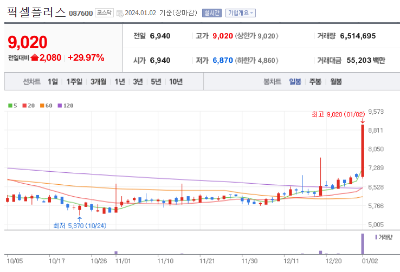
Task: Click the orange 60-day moving average swatch
Action: click(42, 106)
